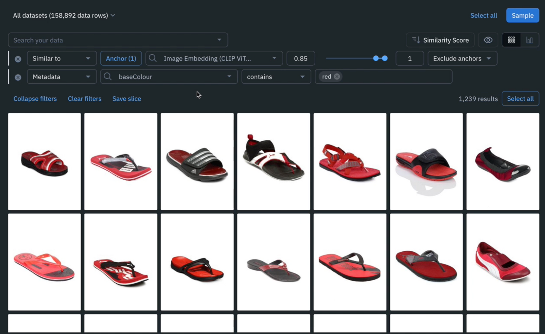Switch to analytics chart view icon

pyautogui.click(x=529, y=40)
